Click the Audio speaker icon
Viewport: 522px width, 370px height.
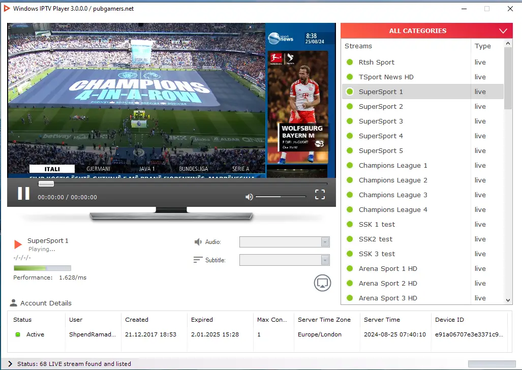point(198,242)
